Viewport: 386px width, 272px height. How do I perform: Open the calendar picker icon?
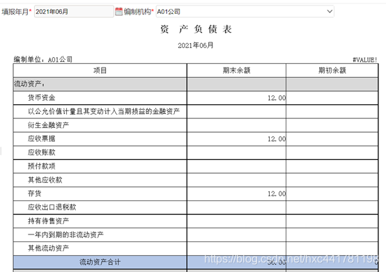(x=118, y=11)
